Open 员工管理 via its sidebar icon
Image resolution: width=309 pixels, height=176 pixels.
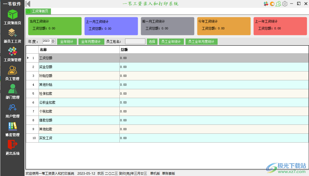tap(12, 72)
